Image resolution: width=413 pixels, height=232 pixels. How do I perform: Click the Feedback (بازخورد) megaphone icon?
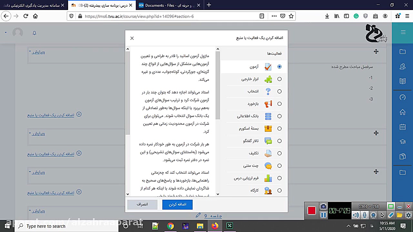coord(268,104)
